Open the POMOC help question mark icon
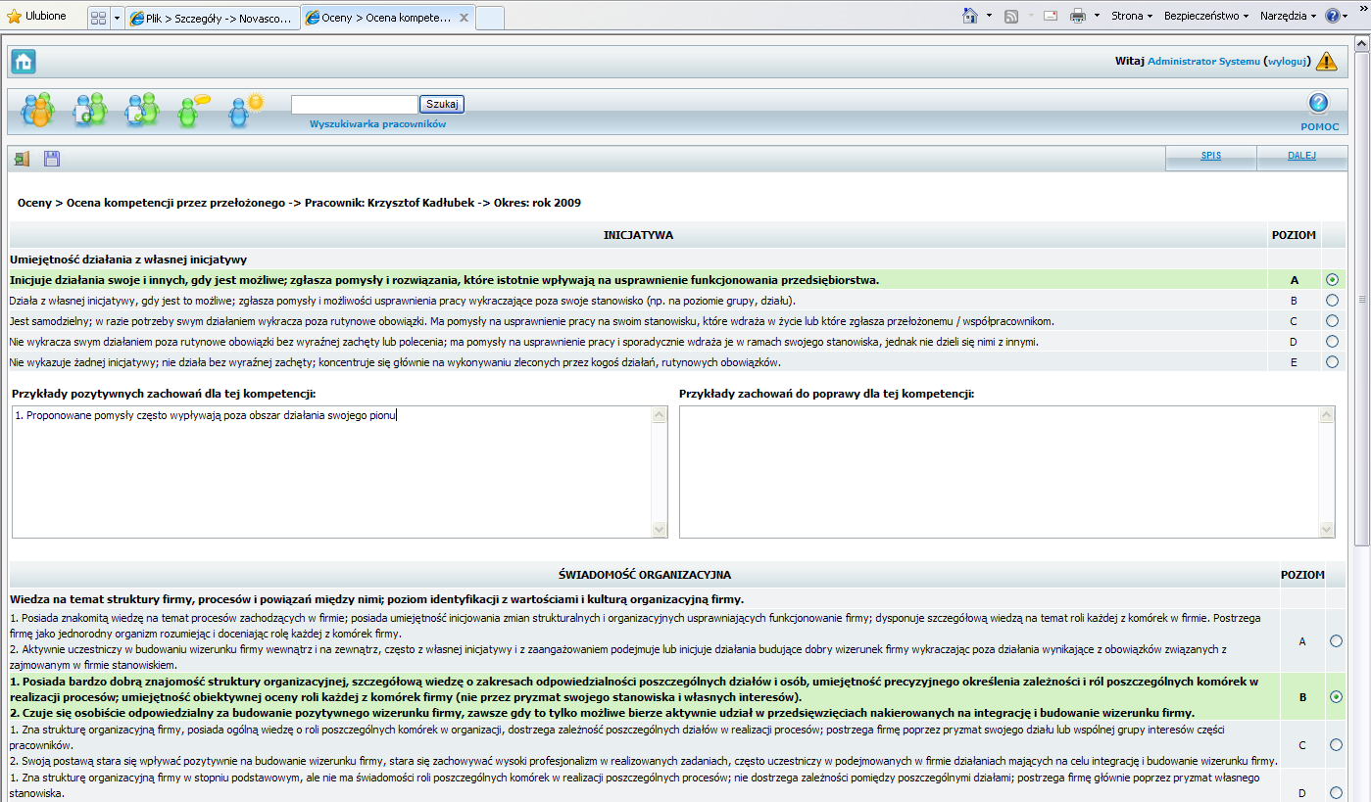The image size is (1371, 802). [x=1318, y=103]
